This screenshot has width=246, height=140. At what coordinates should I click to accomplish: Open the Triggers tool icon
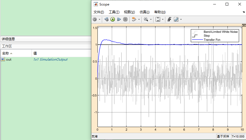pyautogui.click(x=169, y=19)
